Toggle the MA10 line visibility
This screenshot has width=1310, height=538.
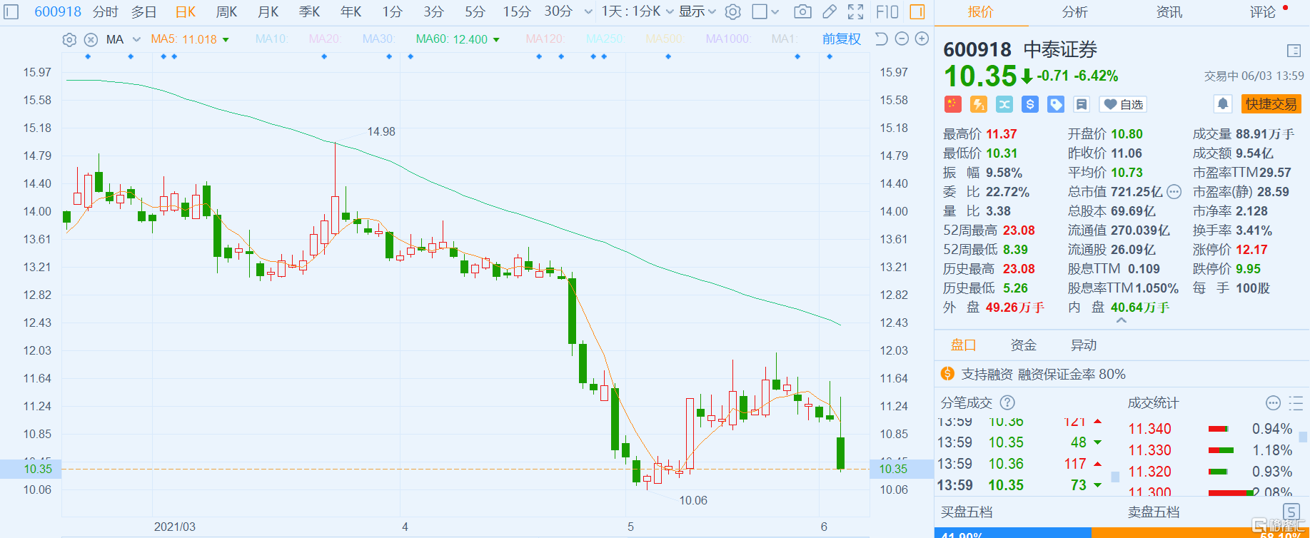click(272, 39)
